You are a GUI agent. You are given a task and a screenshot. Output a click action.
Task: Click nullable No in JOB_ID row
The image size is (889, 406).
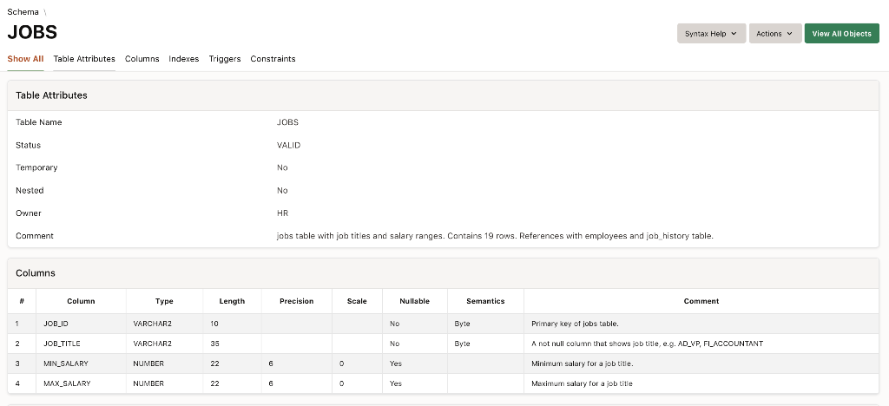[x=395, y=324]
